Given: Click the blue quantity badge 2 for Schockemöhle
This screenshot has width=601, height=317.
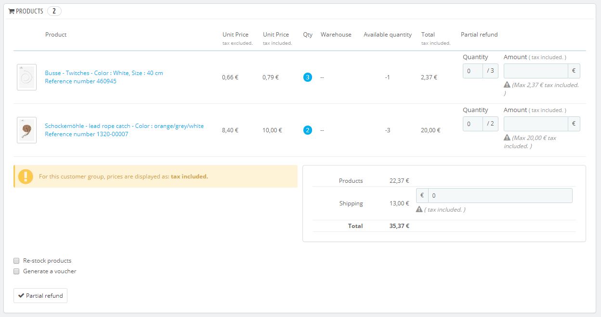Looking at the screenshot, I should (x=308, y=130).
